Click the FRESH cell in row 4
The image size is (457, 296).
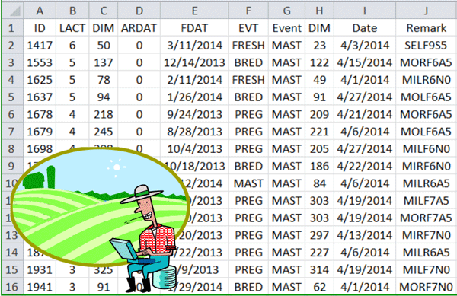[x=248, y=80]
